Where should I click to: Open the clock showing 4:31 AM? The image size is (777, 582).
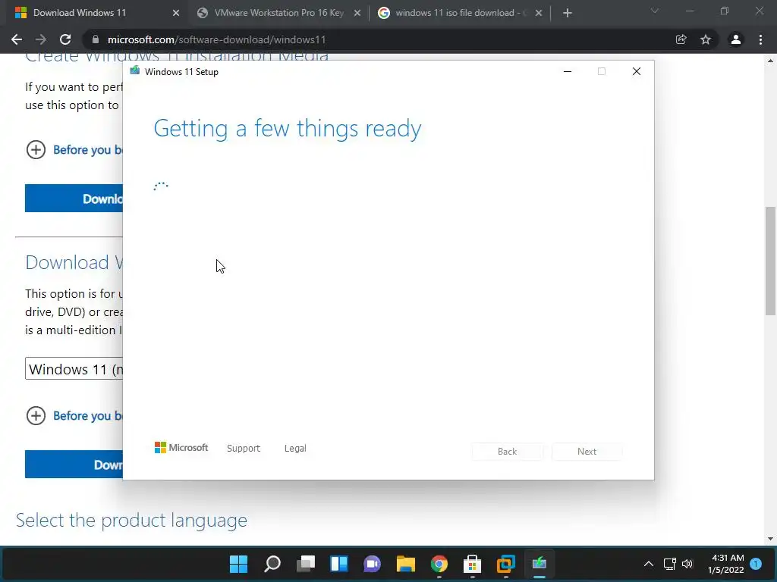pyautogui.click(x=726, y=564)
